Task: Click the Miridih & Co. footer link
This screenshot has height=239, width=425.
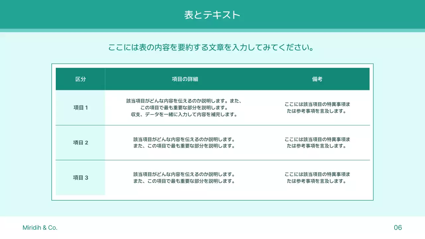Action: click(x=40, y=227)
